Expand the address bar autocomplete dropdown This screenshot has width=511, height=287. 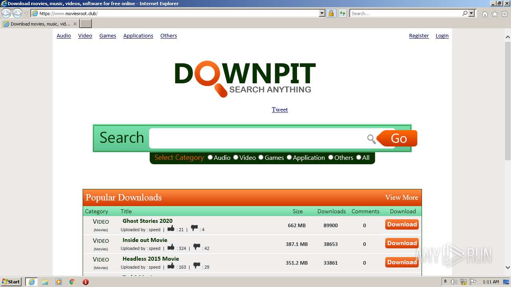(322, 14)
